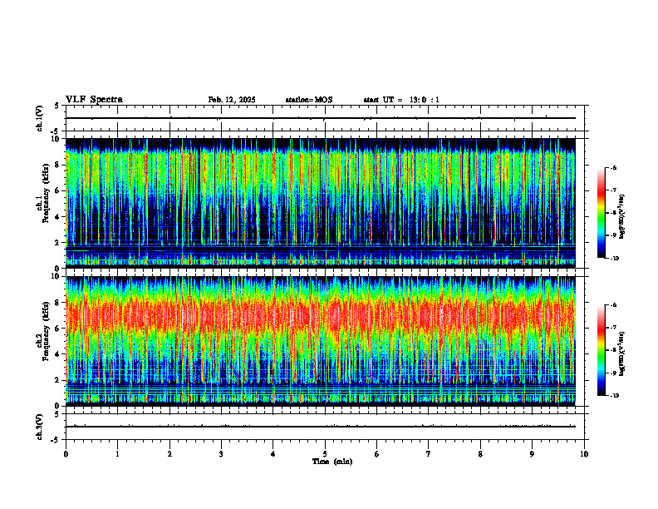Click the ch.1 colorbar "-6" scale label
This screenshot has height=509, width=658.
[613, 168]
